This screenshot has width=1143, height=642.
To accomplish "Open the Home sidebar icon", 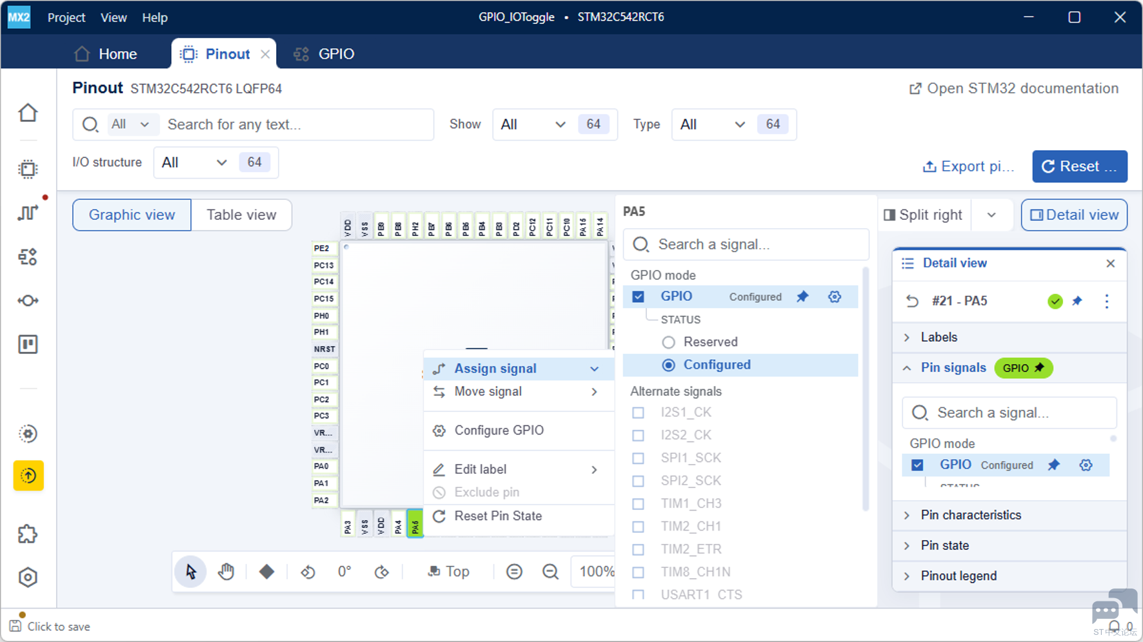I will click(x=28, y=113).
